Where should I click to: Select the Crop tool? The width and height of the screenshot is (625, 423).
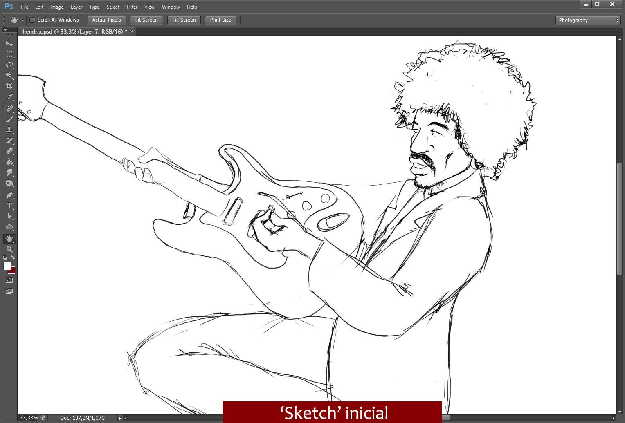(9, 86)
